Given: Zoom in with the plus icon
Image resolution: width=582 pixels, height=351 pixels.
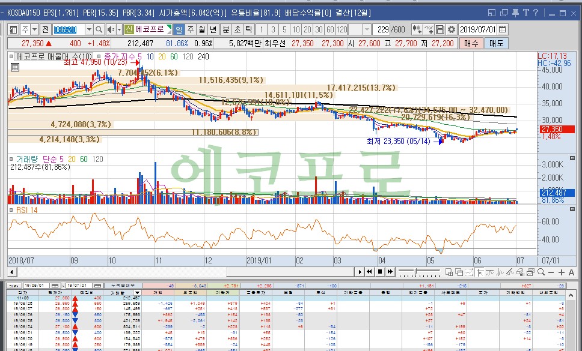Looking at the screenshot, I should pos(561,272).
